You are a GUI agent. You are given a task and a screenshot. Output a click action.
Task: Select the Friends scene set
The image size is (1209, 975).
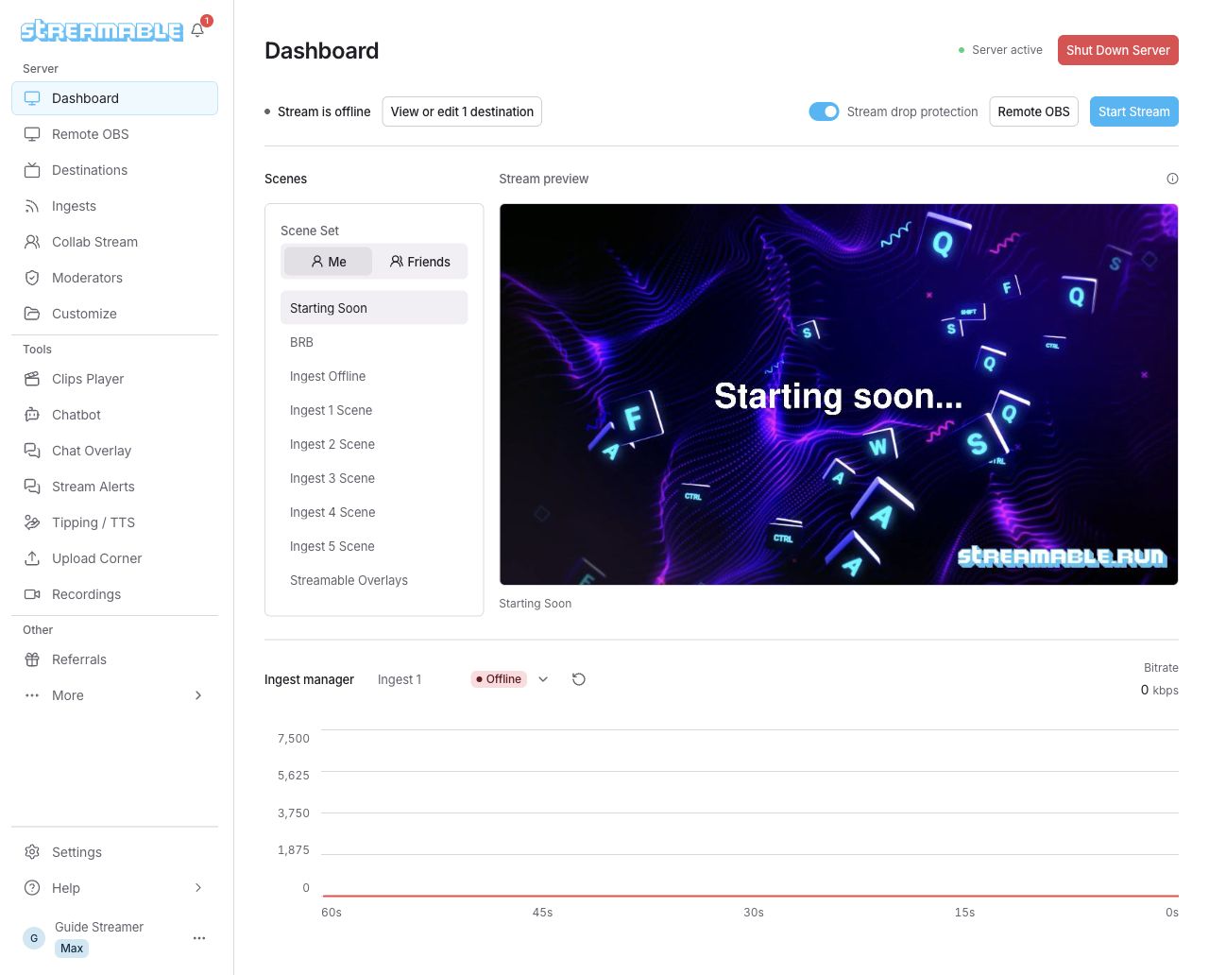(420, 262)
